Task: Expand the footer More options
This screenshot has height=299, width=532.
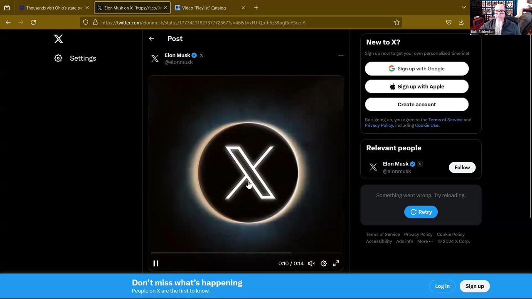Action: [425, 241]
